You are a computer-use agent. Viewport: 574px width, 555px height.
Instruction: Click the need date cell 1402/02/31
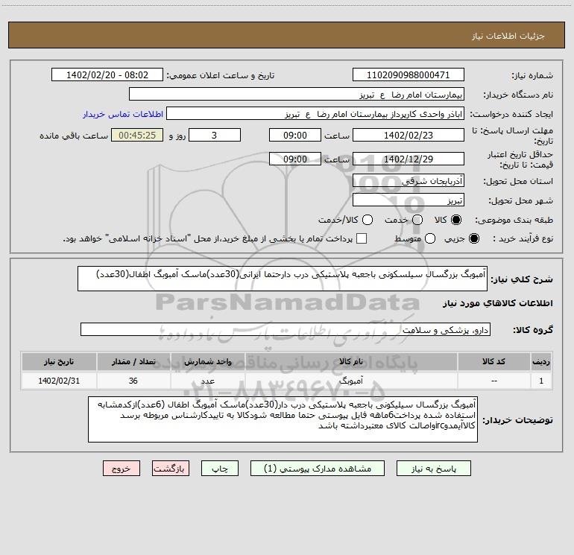pyautogui.click(x=59, y=381)
